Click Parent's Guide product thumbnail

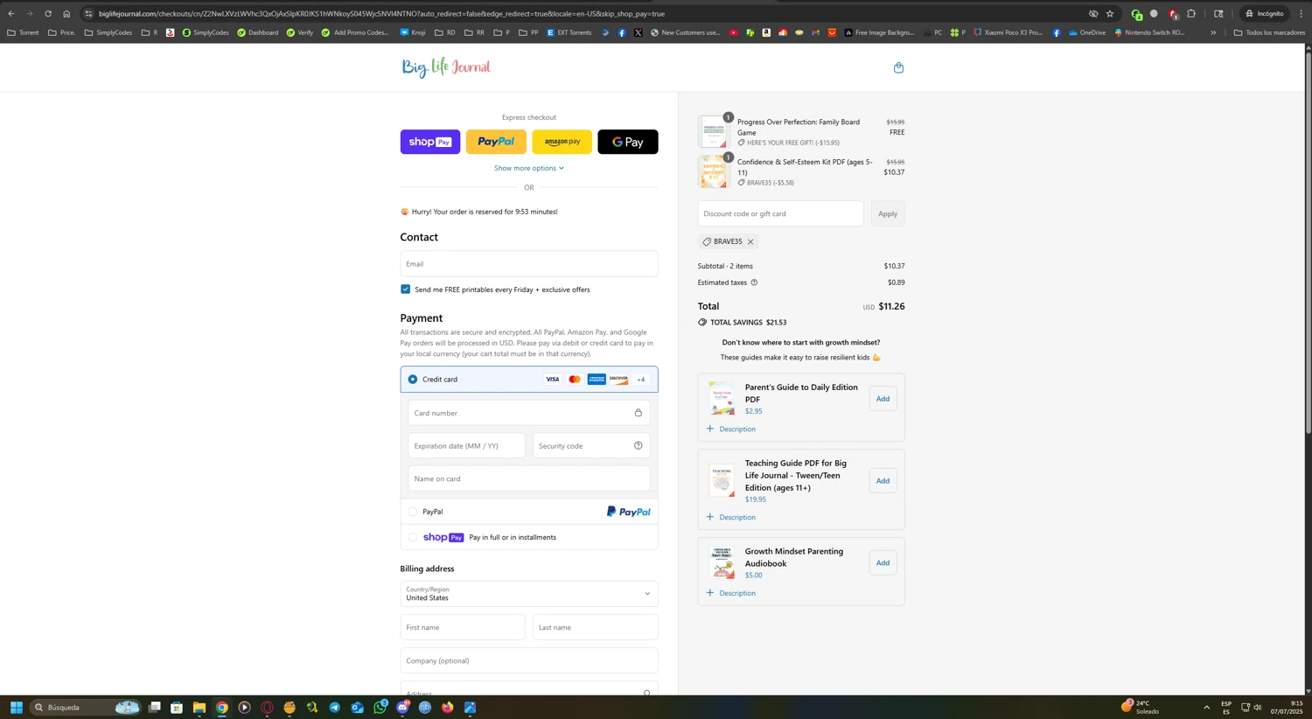(x=722, y=398)
